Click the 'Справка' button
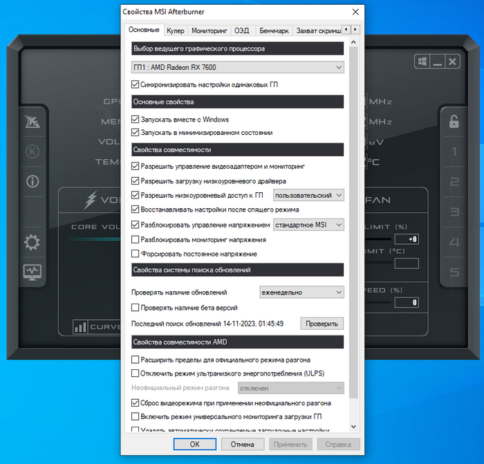 (x=338, y=444)
